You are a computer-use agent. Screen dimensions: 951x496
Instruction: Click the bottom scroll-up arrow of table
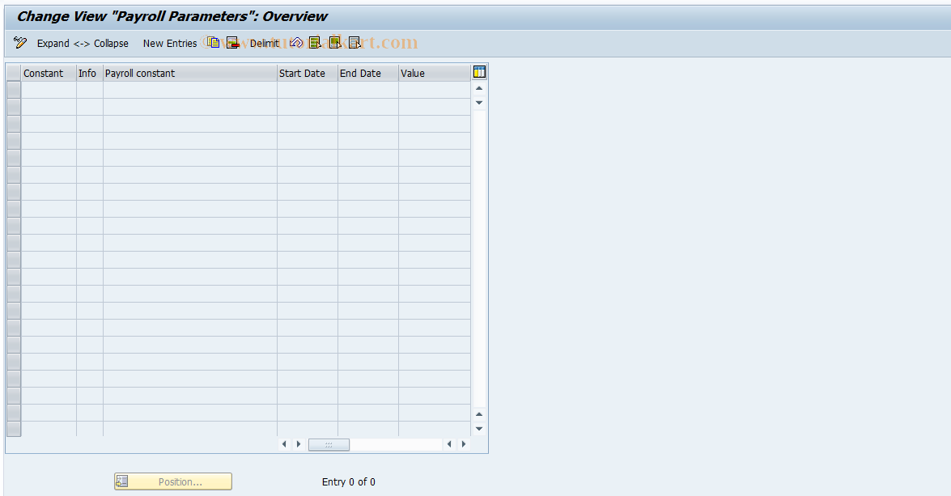click(x=479, y=414)
